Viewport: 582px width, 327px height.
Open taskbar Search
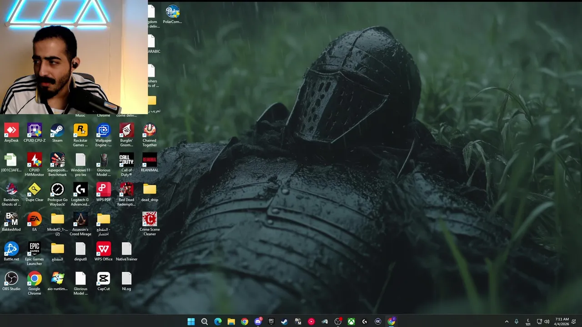click(x=205, y=322)
